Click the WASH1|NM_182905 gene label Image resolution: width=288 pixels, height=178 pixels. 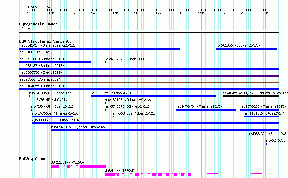pyautogui.click(x=120, y=171)
